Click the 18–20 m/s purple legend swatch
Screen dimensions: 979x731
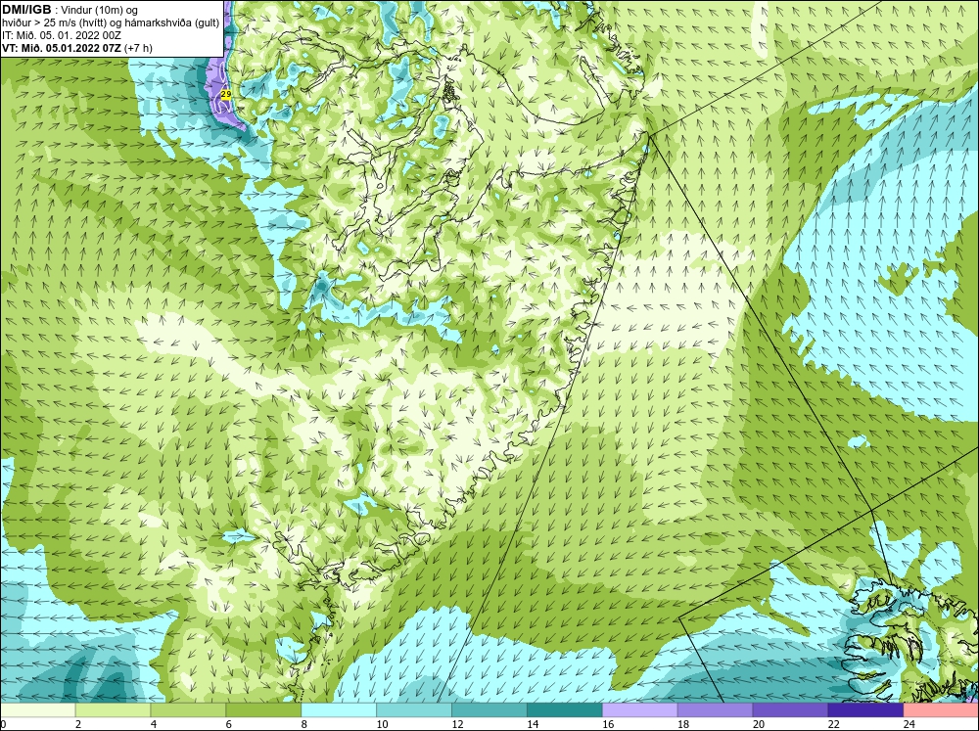coord(715,710)
